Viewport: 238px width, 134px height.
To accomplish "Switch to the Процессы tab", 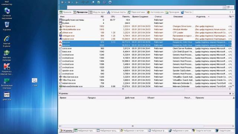I will pyautogui.click(x=80, y=12).
